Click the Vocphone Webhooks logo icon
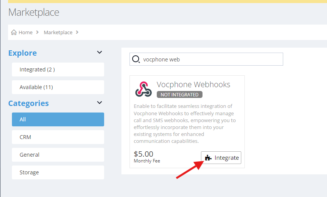Viewport: 327px width, 197px height. [x=143, y=89]
